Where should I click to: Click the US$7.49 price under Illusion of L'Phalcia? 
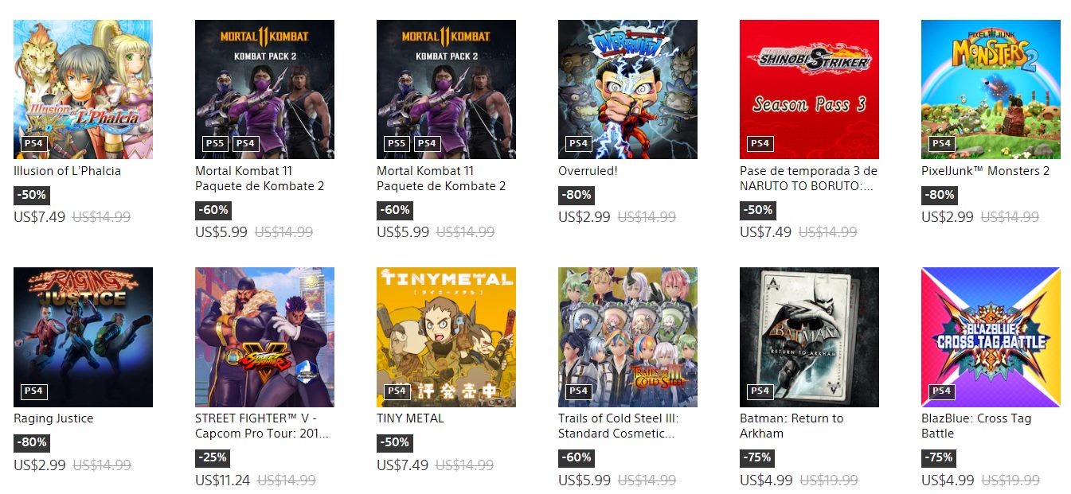tap(39, 216)
